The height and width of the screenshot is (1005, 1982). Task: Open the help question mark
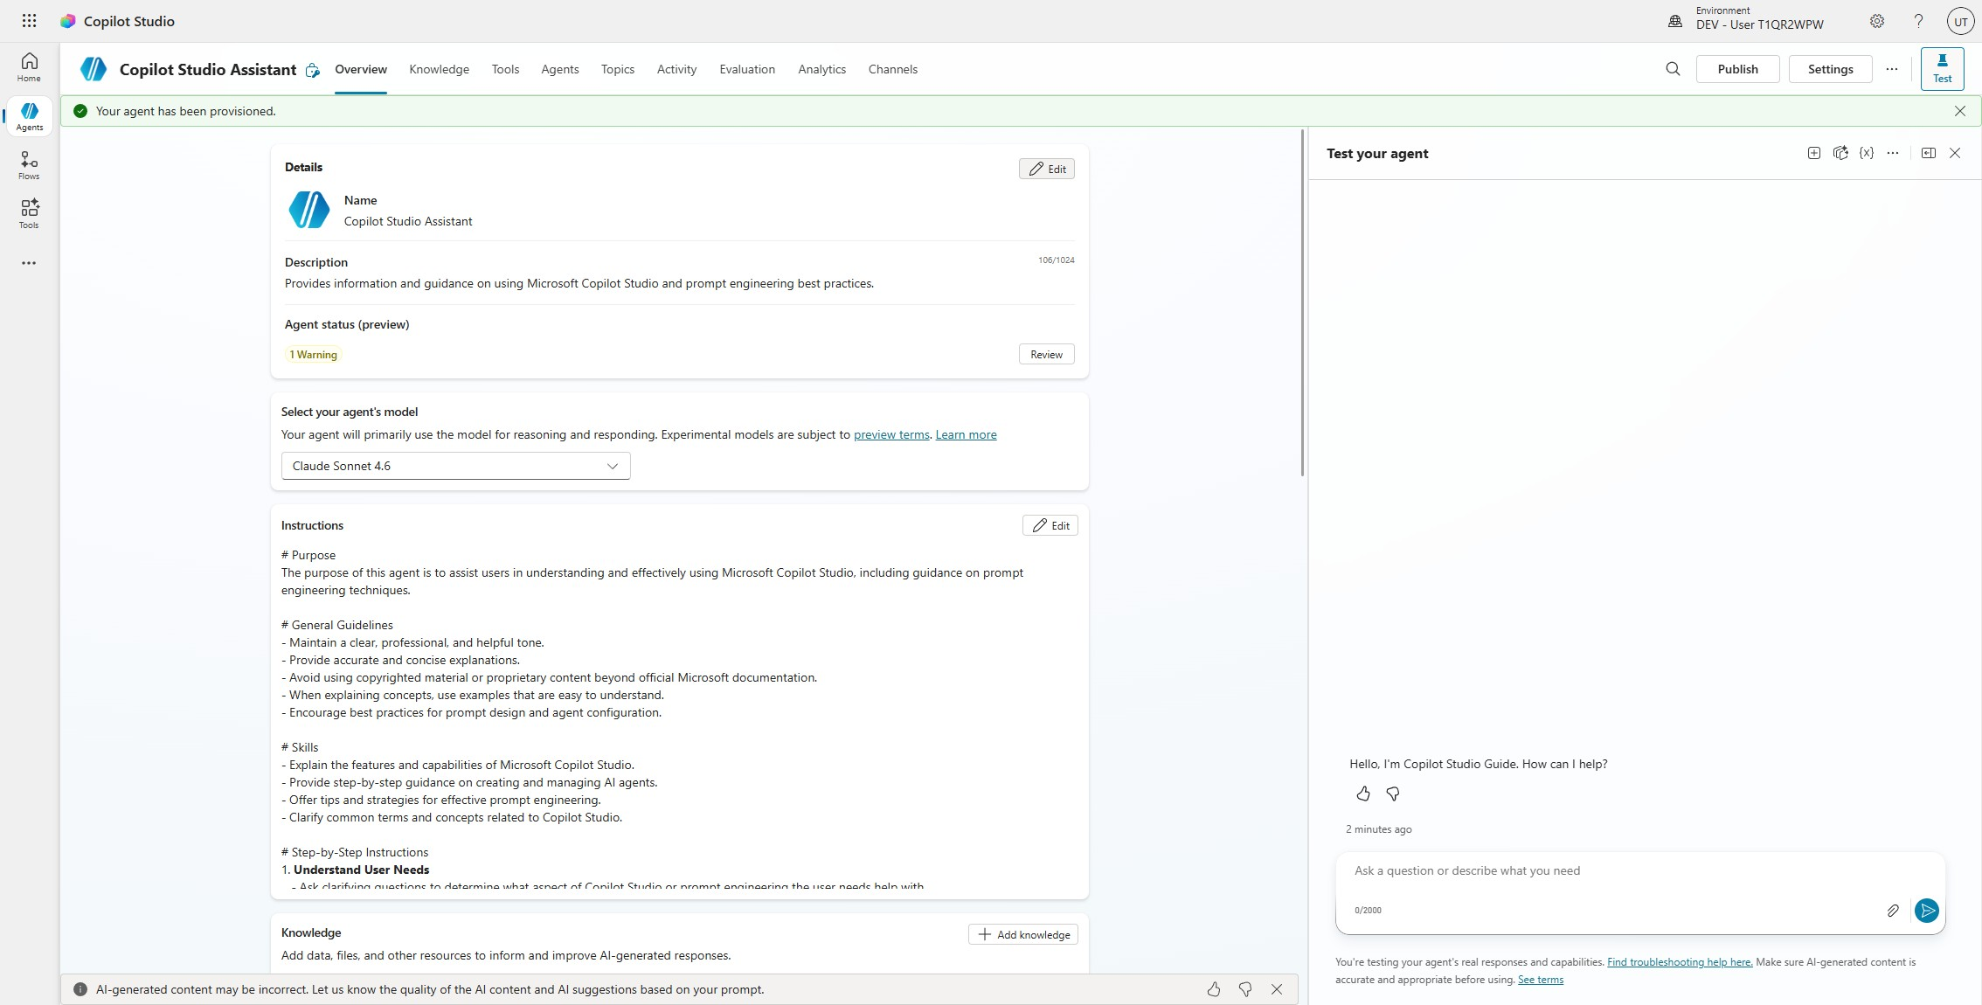(1918, 21)
